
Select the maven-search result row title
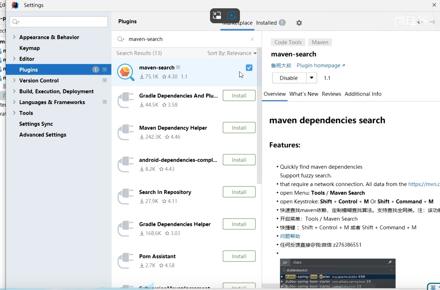pyautogui.click(x=157, y=67)
